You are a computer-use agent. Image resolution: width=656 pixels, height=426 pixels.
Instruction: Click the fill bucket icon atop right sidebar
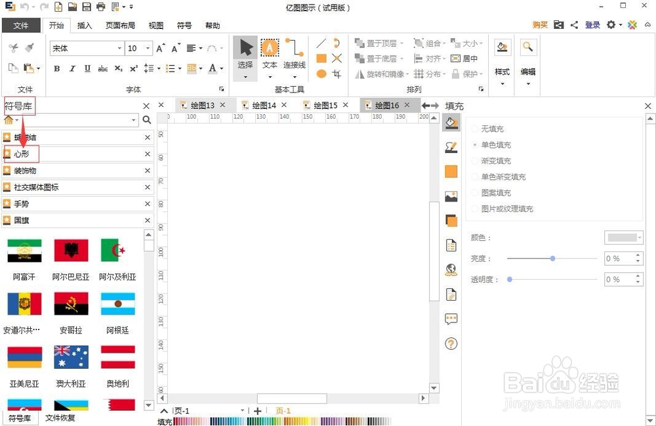click(x=451, y=122)
